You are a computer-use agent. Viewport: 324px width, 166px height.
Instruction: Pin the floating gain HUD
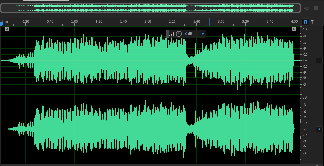(x=202, y=34)
